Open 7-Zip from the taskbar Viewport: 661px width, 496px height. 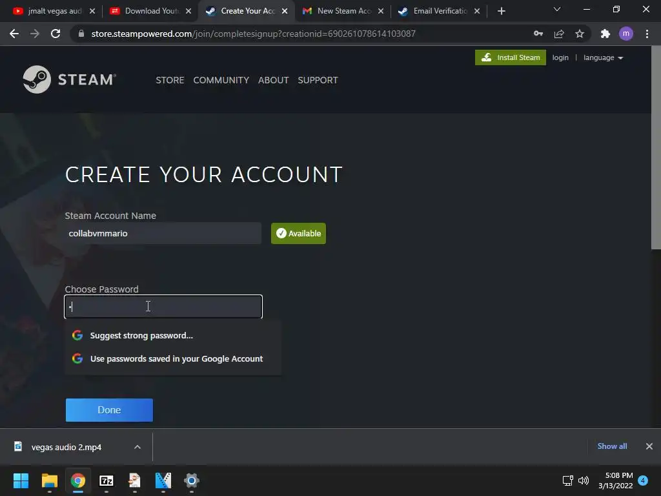pyautogui.click(x=107, y=480)
